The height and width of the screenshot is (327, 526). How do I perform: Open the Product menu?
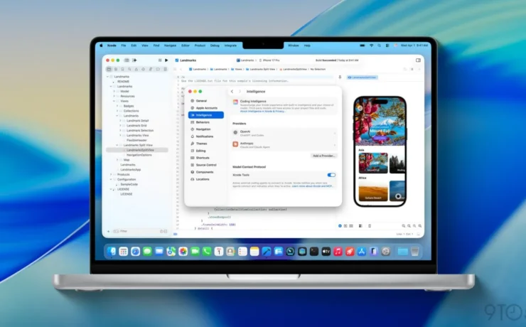[x=200, y=45]
